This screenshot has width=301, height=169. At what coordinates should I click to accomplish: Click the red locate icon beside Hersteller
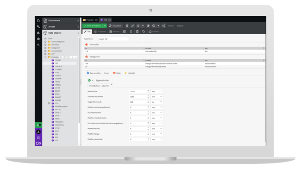tap(87, 44)
